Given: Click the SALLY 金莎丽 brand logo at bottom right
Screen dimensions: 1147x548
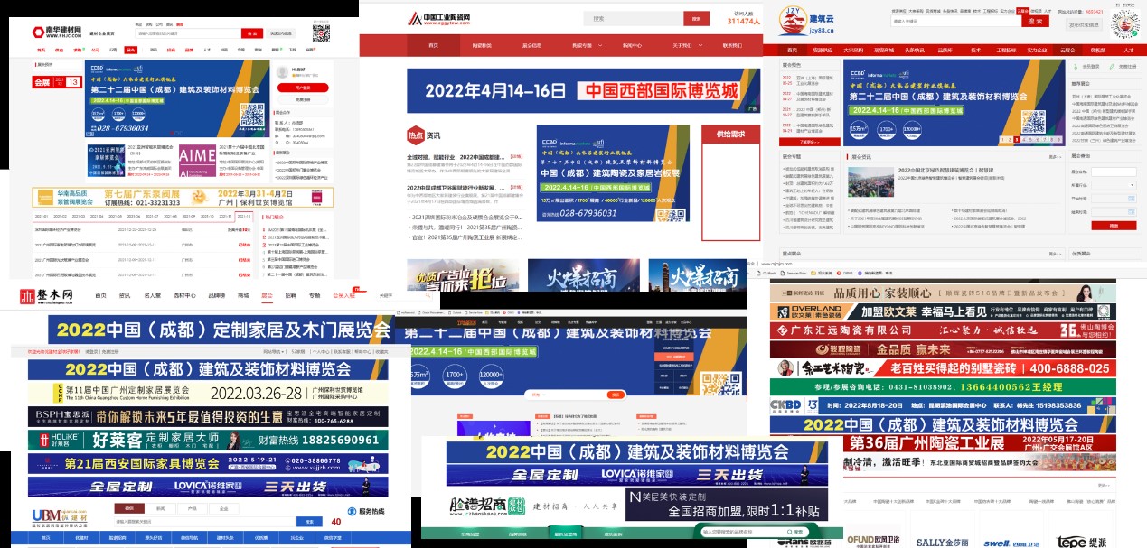Looking at the screenshot, I should 944,540.
